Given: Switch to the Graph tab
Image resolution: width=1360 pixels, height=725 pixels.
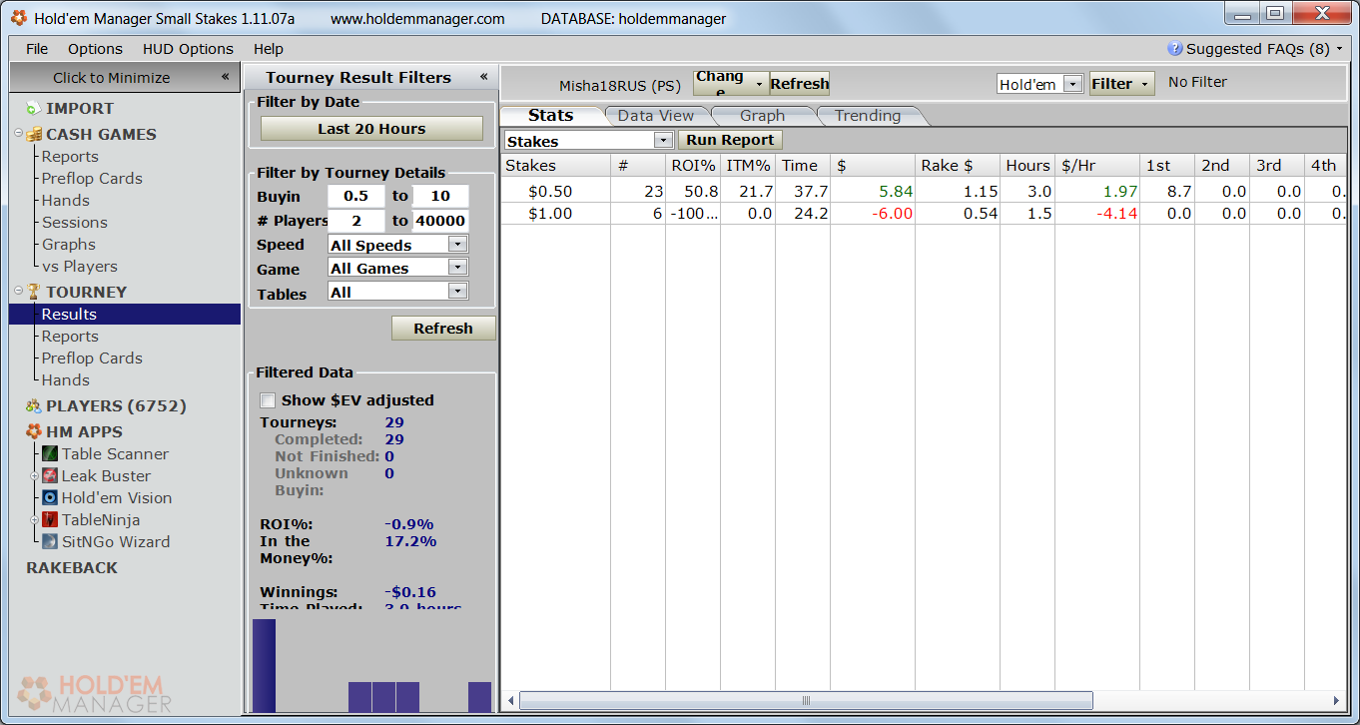Looking at the screenshot, I should click(762, 116).
